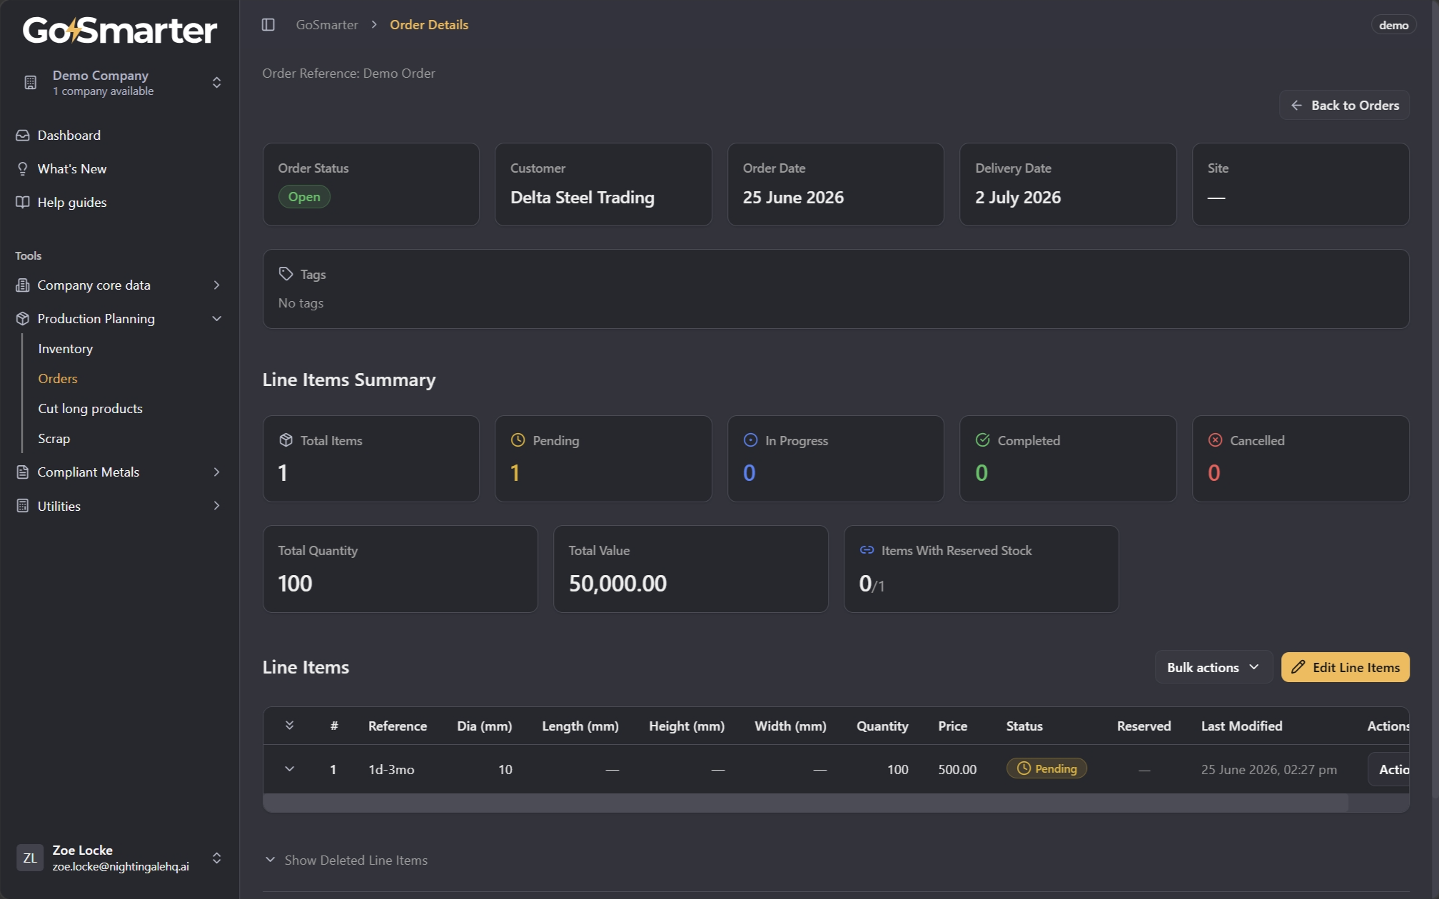
Task: Click the GoSmarter breadcrumb link
Action: 327,25
